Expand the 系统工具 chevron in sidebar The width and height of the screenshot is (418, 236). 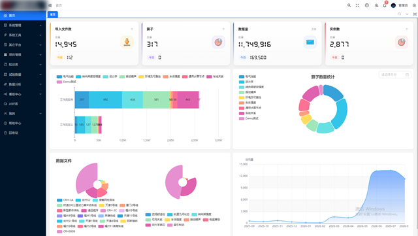pos(40,35)
